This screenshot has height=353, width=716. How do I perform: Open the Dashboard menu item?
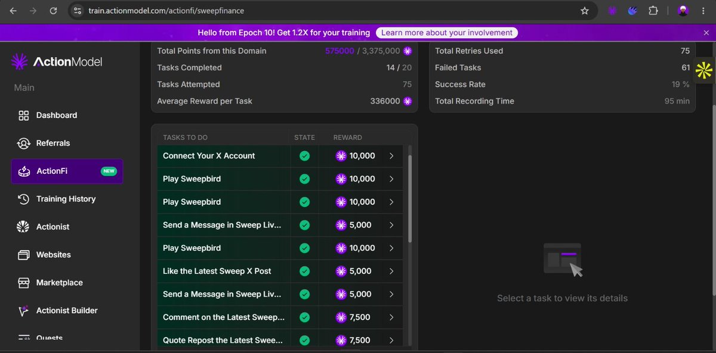coord(67,115)
